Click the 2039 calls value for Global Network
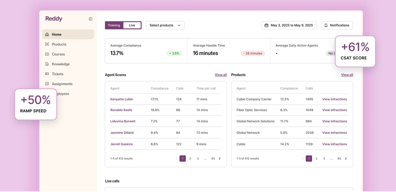Viewport: 396px width, 192px height. [309, 133]
